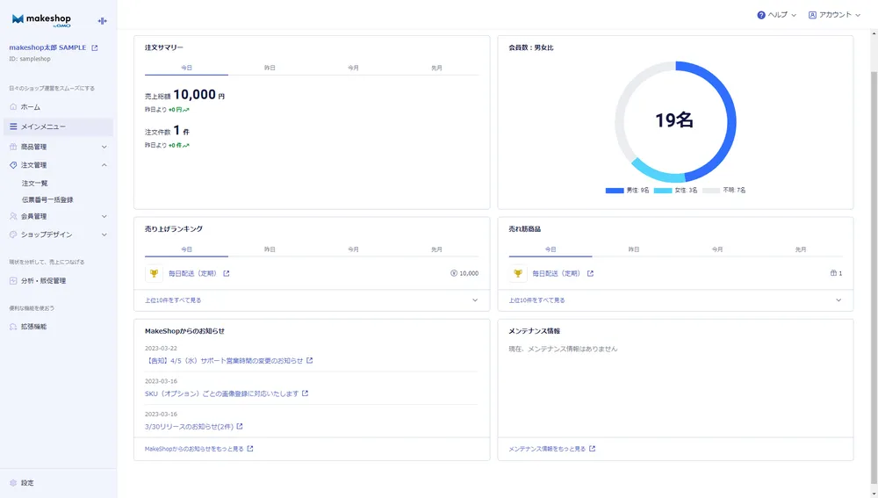This screenshot has width=878, height=498.
Task: Open external link icon beside SKU announcement
Action: point(306,393)
